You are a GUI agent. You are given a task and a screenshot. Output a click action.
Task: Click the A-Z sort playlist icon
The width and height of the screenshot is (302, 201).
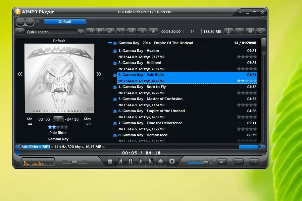[x=121, y=31]
